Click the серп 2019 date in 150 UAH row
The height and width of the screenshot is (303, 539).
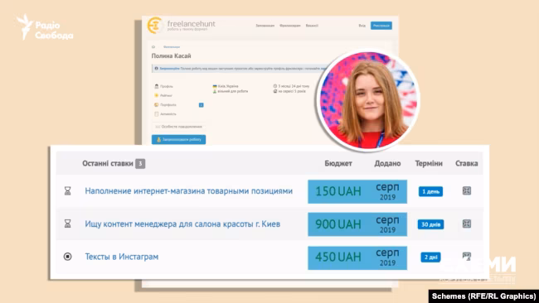[387, 191]
